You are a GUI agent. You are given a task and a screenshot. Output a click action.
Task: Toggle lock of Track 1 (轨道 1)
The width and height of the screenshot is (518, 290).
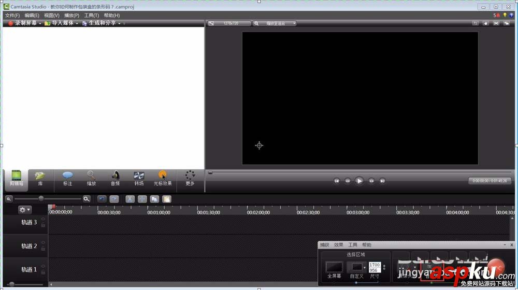click(x=43, y=272)
